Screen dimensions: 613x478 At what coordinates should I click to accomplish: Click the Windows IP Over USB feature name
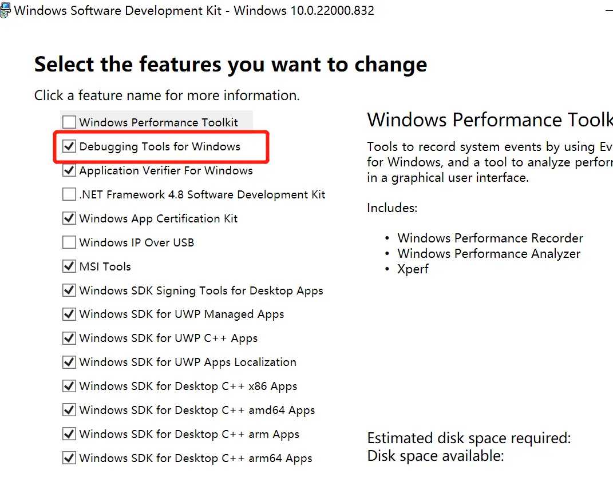(x=136, y=242)
